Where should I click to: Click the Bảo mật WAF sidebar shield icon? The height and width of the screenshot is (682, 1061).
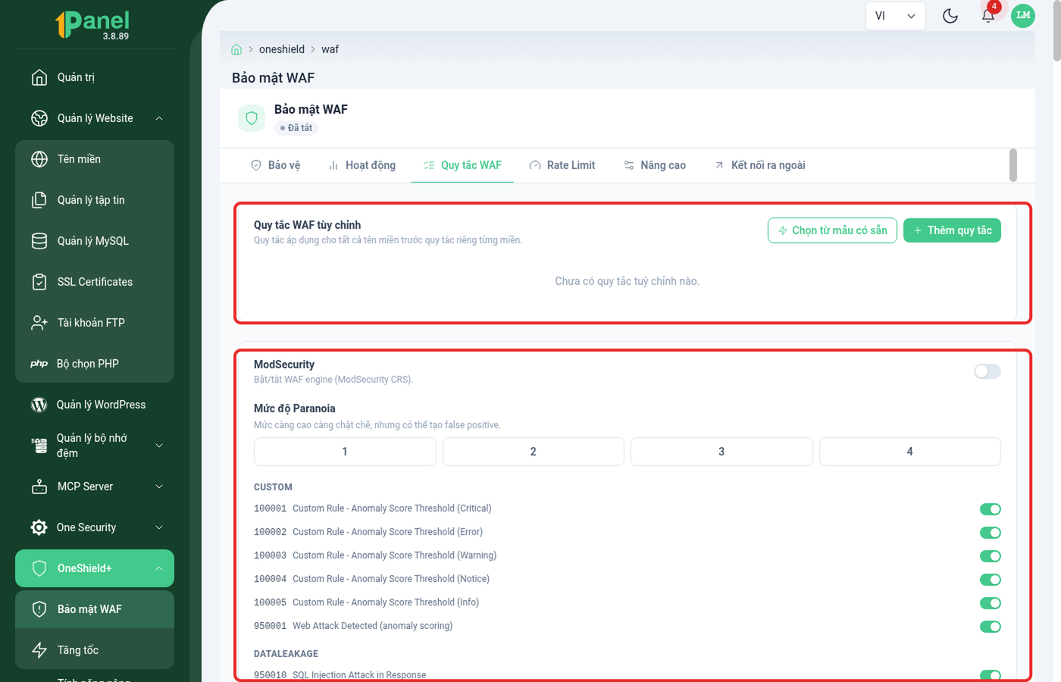(x=39, y=609)
